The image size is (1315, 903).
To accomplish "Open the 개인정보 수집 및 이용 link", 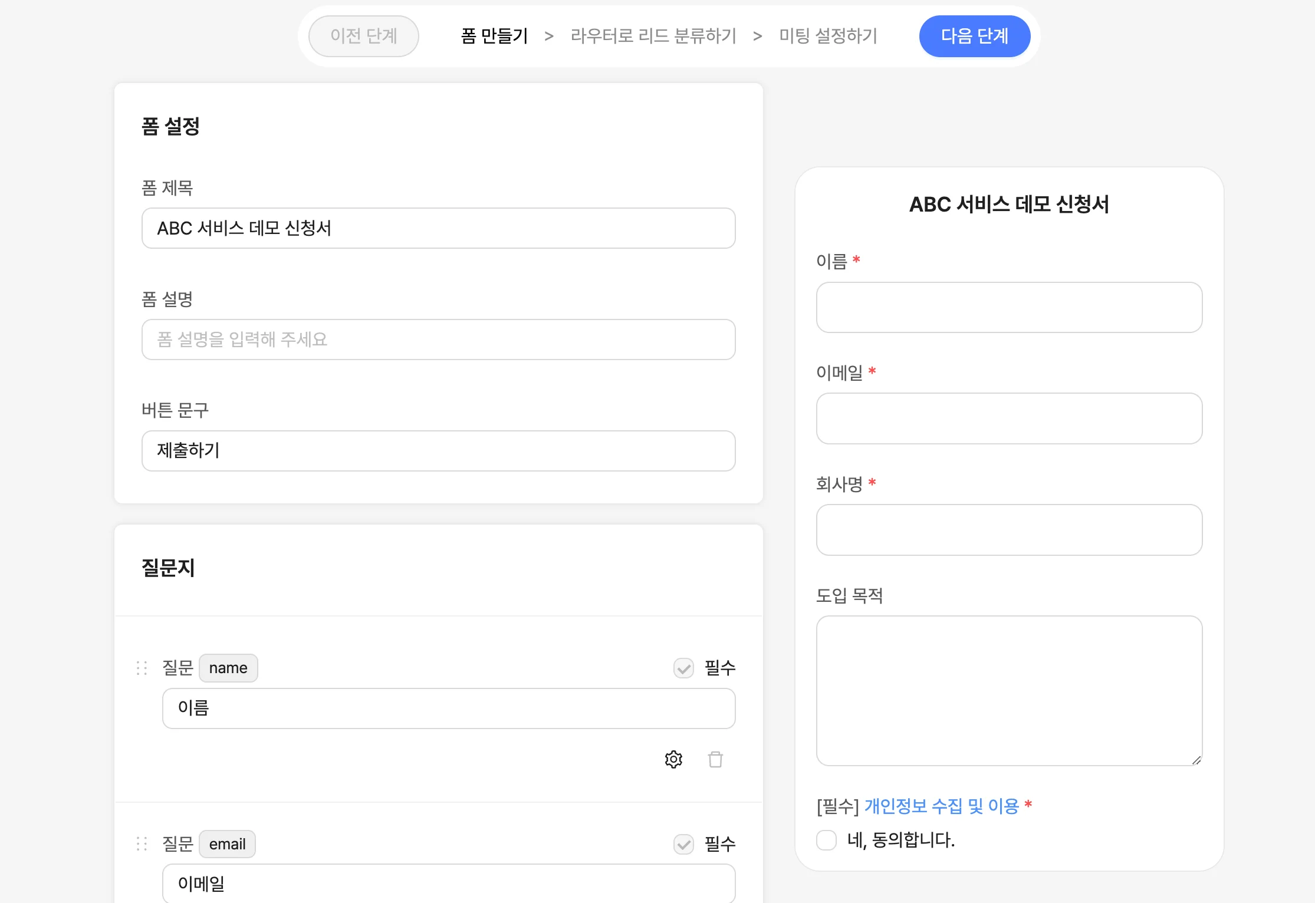I will [942, 806].
